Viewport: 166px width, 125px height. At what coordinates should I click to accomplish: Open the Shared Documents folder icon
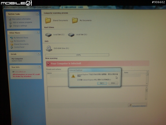point(48,20)
